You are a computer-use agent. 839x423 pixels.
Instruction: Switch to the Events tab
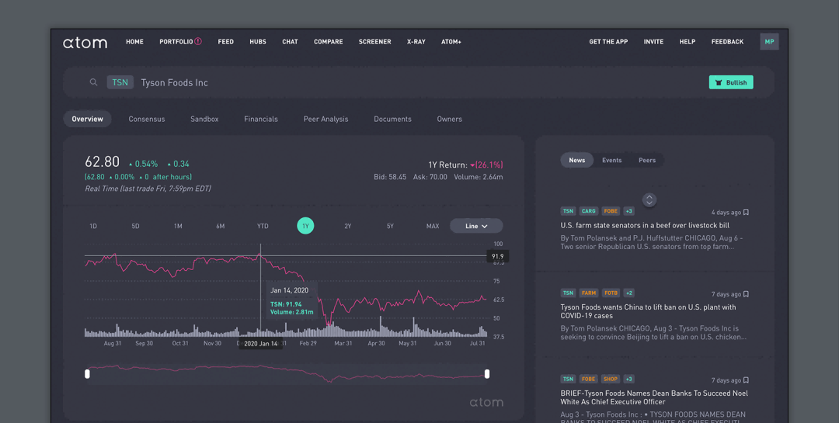point(611,160)
